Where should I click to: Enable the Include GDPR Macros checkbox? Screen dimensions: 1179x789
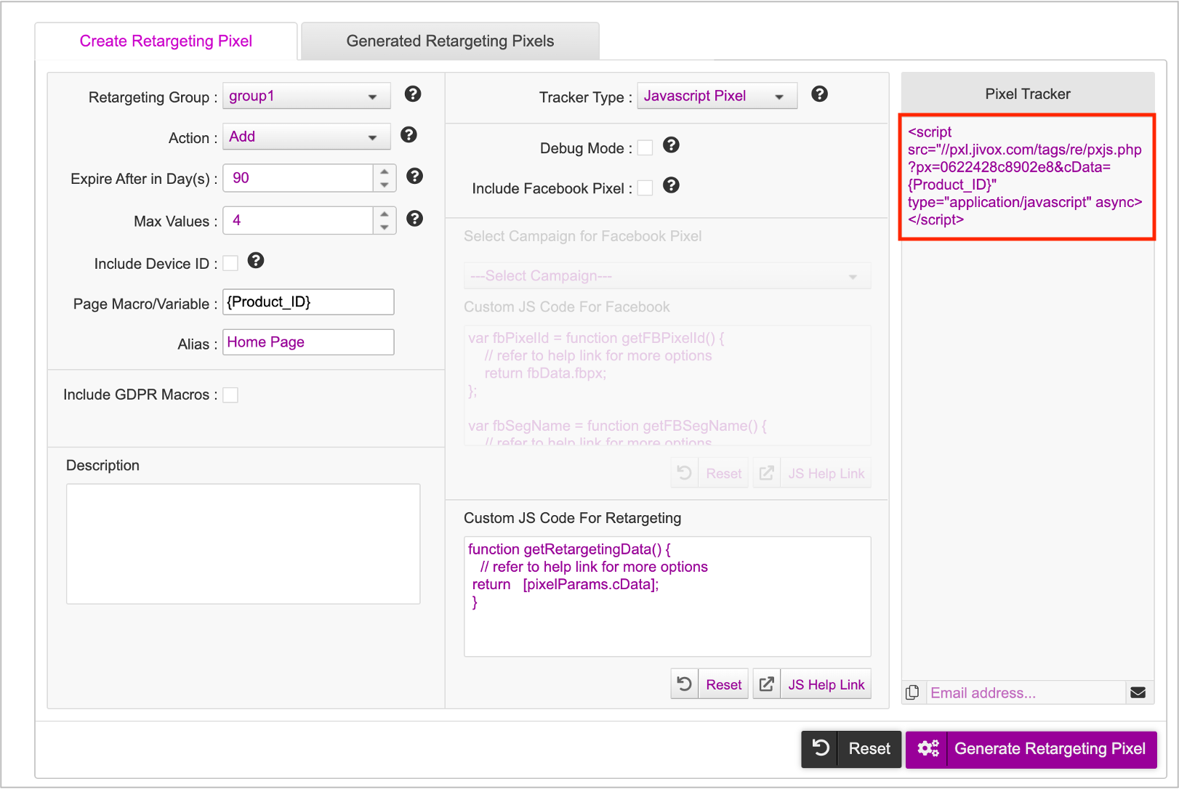point(230,394)
